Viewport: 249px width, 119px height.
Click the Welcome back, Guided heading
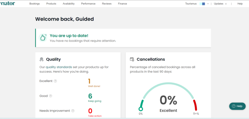[65, 19]
